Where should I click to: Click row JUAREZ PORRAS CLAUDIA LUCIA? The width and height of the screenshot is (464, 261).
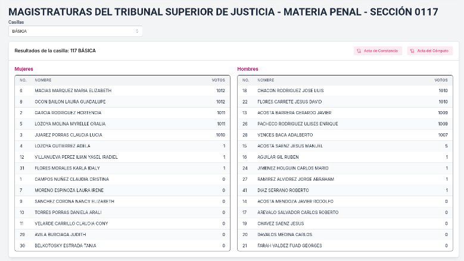point(122,135)
